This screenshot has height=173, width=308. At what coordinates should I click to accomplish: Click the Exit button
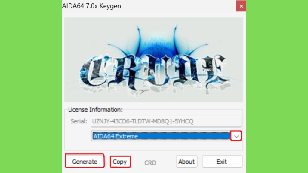point(222,162)
